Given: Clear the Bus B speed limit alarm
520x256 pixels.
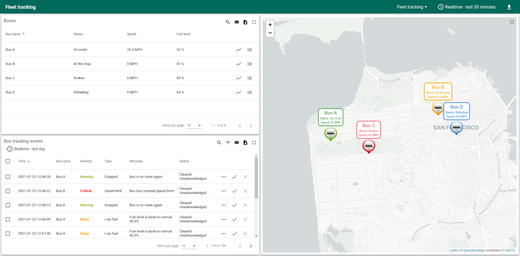Looking at the screenshot, I should coord(245,191).
